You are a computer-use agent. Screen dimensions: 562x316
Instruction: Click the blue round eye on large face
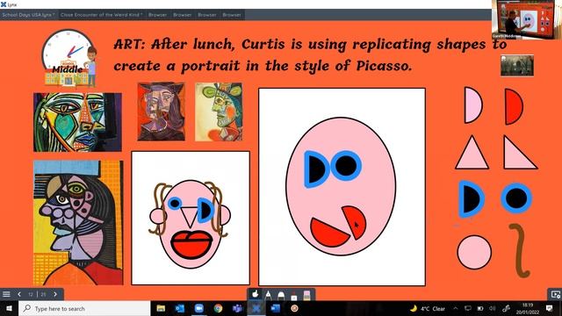pos(346,166)
